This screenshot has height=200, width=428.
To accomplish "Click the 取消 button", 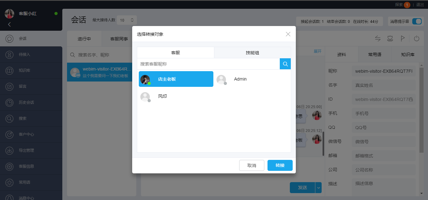I will click(x=252, y=165).
